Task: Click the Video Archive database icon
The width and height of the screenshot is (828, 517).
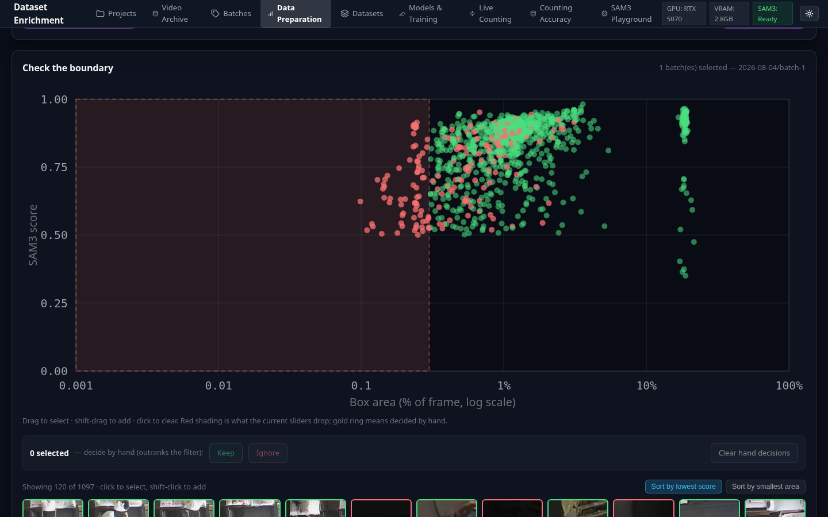Action: [155, 13]
